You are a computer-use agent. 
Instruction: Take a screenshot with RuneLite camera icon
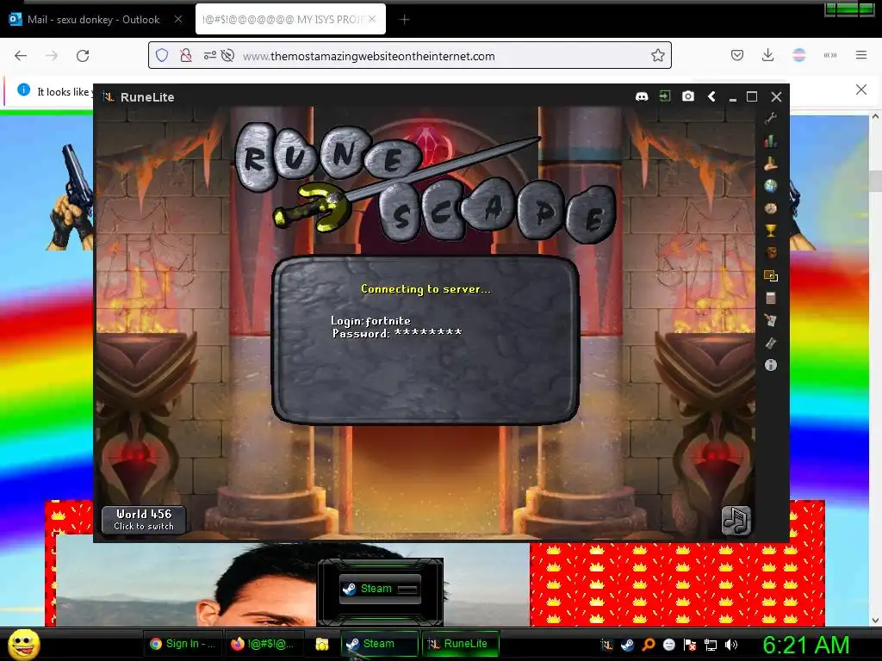click(x=688, y=96)
